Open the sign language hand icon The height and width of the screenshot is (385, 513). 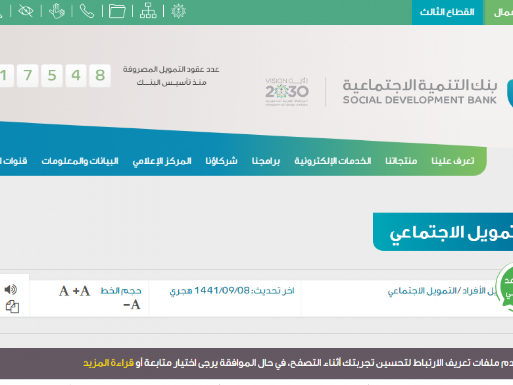point(56,11)
